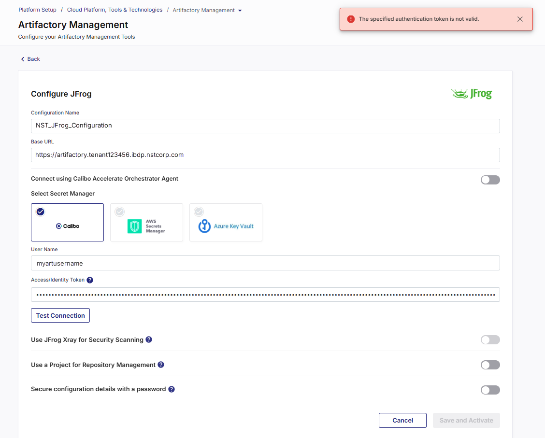Image resolution: width=545 pixels, height=438 pixels.
Task: Click help icon for Secure configuration password
Action: [x=172, y=389]
